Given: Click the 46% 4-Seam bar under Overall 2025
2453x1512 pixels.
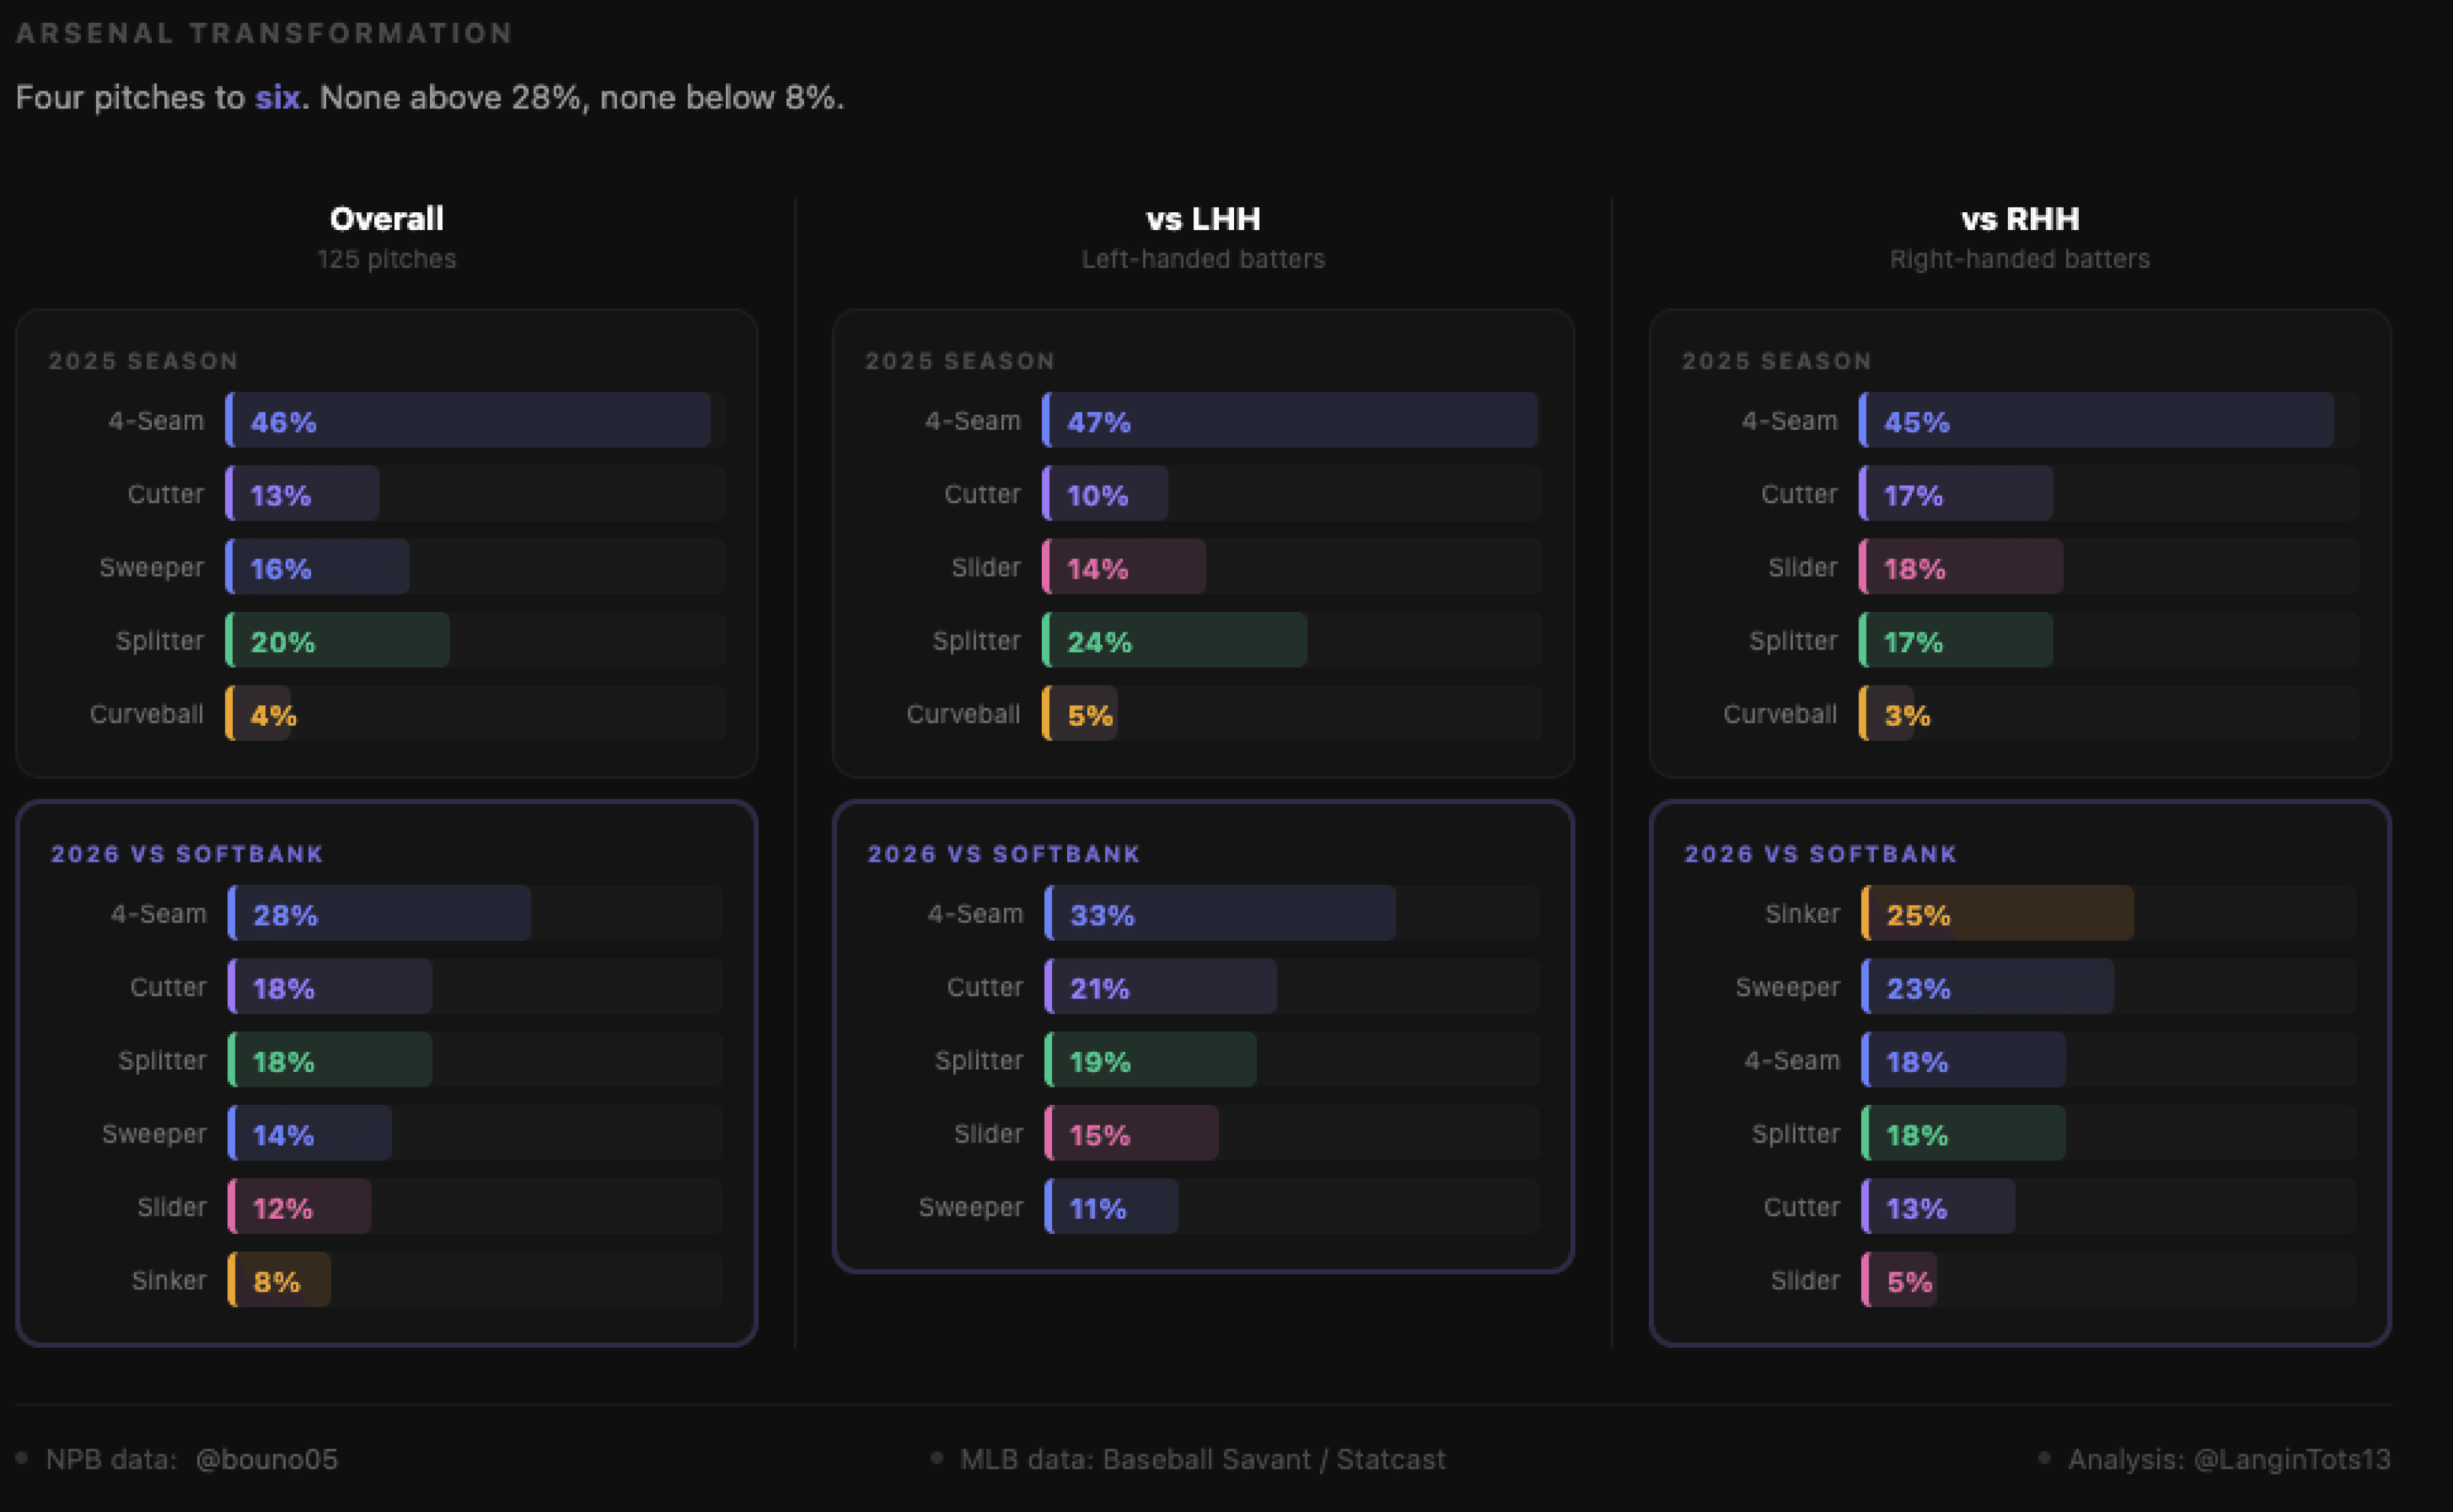Looking at the screenshot, I should coord(467,420).
